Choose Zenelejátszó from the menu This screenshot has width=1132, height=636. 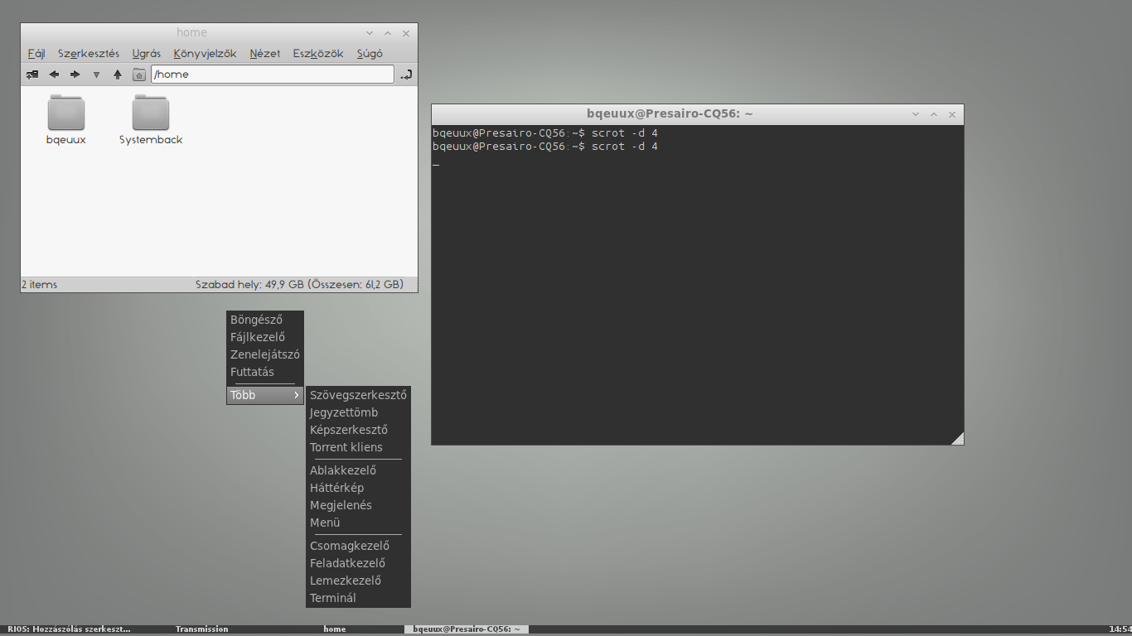265,354
